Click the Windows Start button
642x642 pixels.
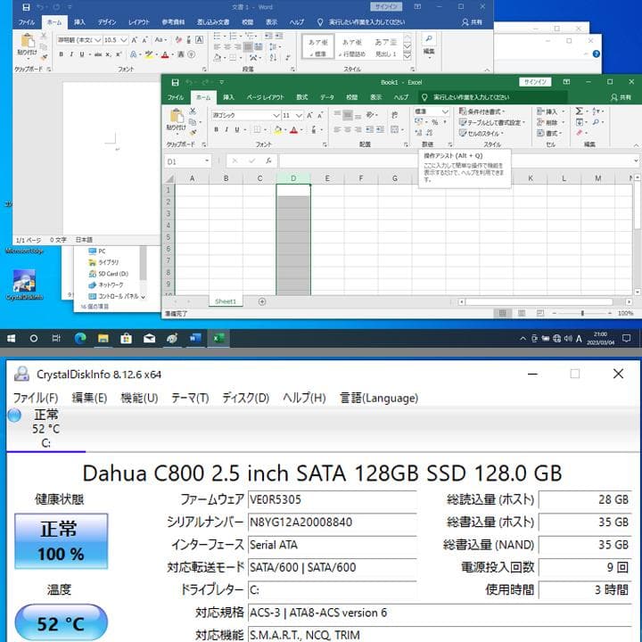point(11,338)
